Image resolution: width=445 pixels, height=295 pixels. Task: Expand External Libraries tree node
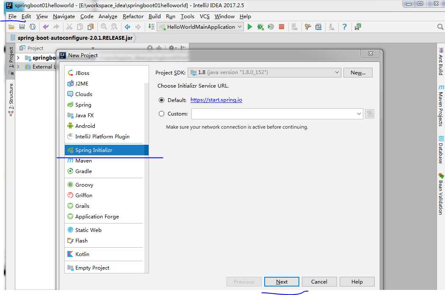pos(18,66)
